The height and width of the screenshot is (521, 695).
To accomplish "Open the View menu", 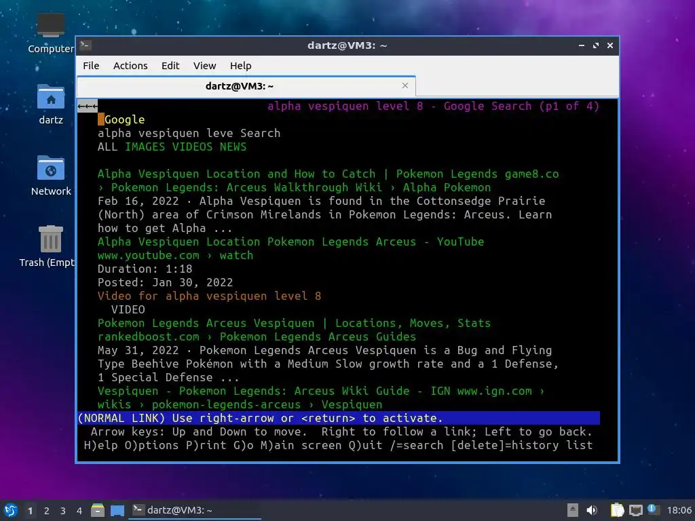I will pyautogui.click(x=204, y=66).
